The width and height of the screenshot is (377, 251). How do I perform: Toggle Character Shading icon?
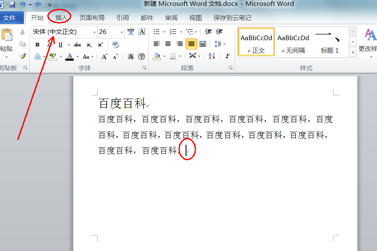click(x=131, y=56)
